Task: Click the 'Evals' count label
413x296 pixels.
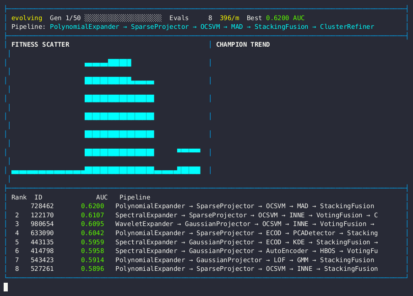Action: [179, 18]
